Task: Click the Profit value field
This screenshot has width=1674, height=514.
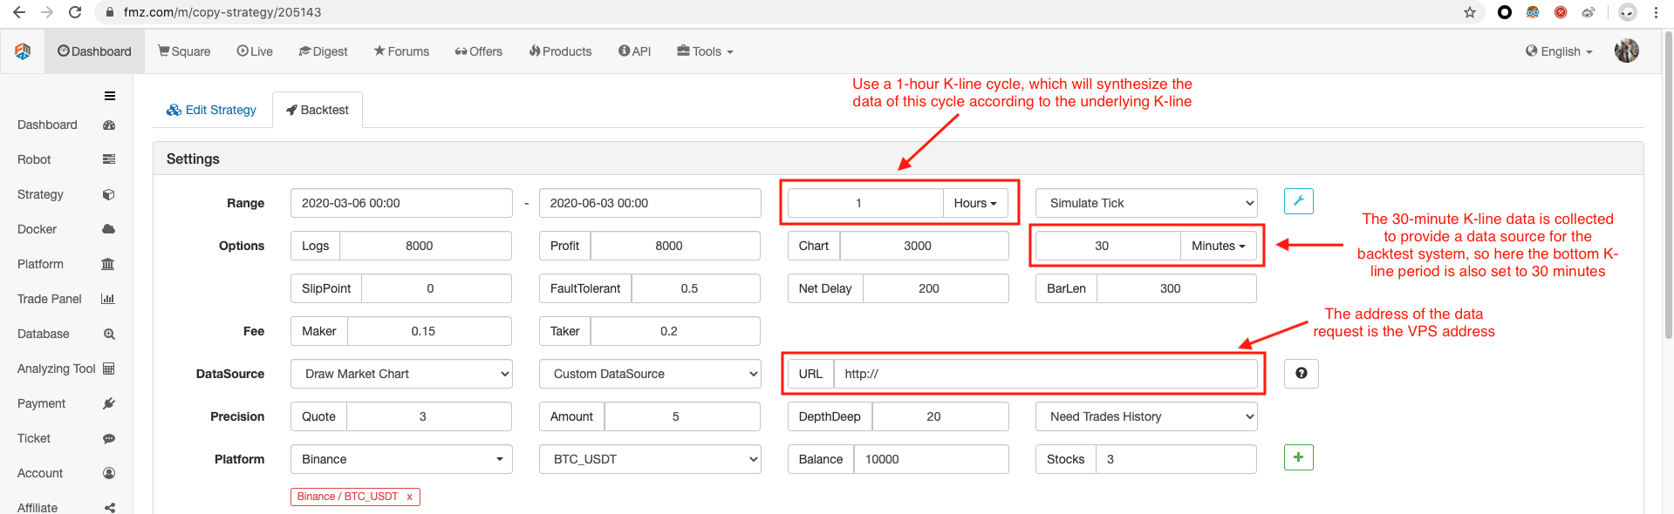Action: (x=675, y=246)
